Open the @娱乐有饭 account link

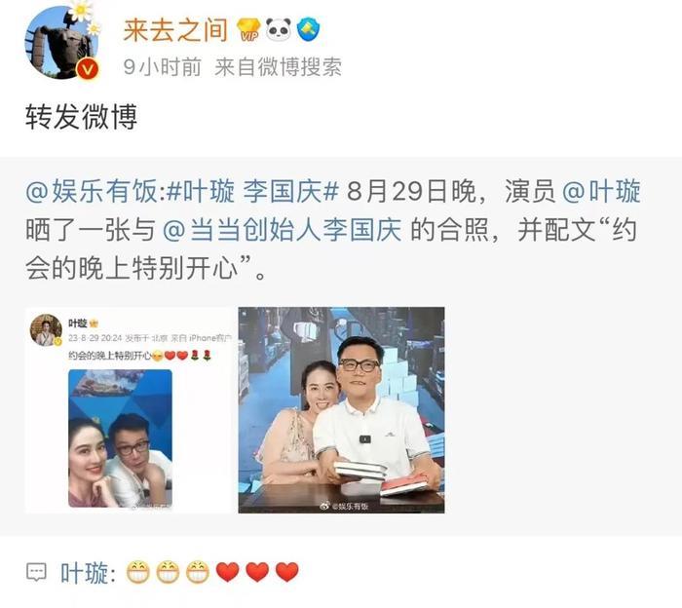click(x=92, y=191)
